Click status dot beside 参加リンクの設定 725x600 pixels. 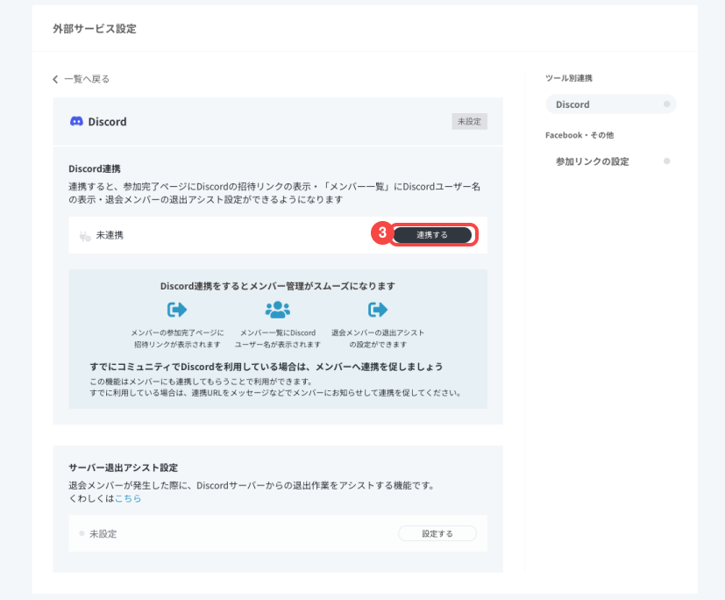point(667,161)
